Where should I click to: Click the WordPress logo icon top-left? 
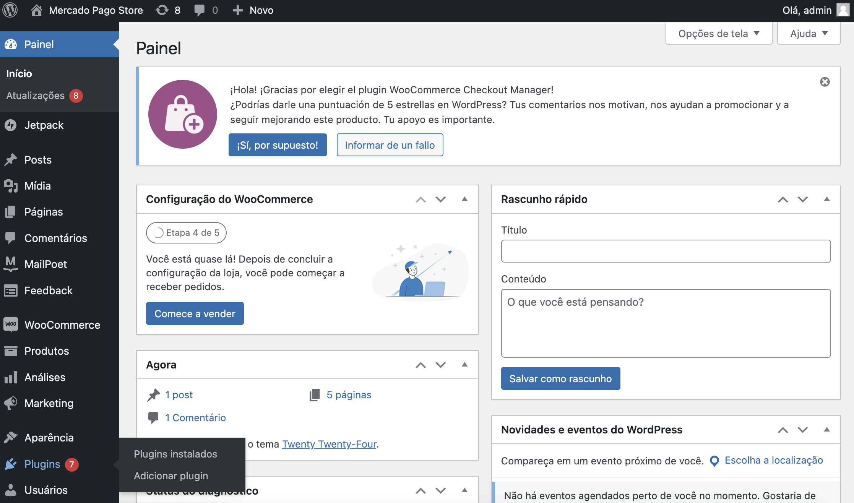(x=10, y=10)
